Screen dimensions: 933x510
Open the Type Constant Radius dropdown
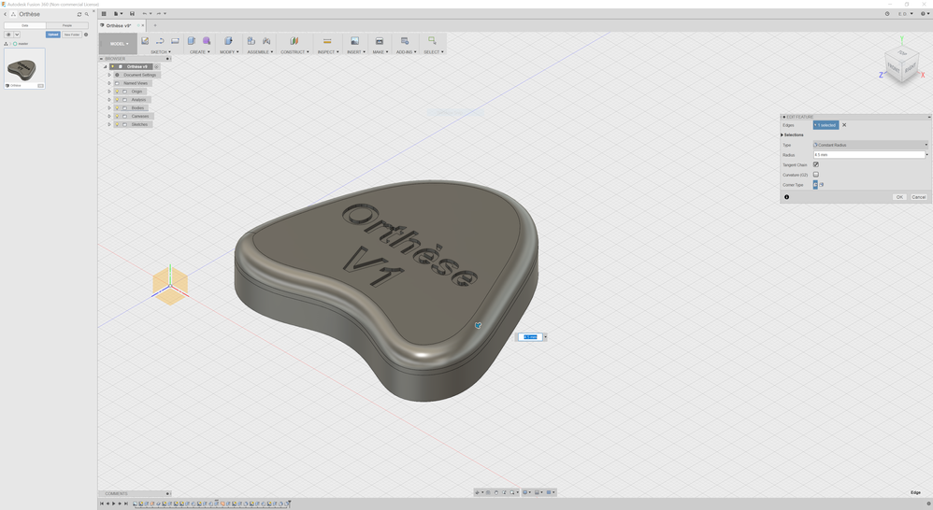[870, 145]
